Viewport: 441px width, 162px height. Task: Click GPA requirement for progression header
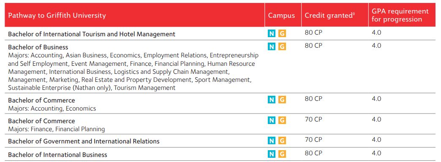click(400, 15)
